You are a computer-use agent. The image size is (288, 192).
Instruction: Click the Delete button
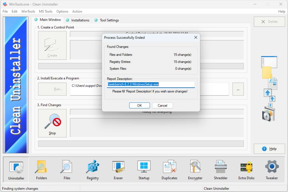(x=269, y=22)
